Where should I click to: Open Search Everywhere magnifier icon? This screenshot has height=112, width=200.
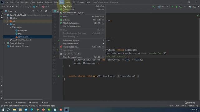pos(198,7)
